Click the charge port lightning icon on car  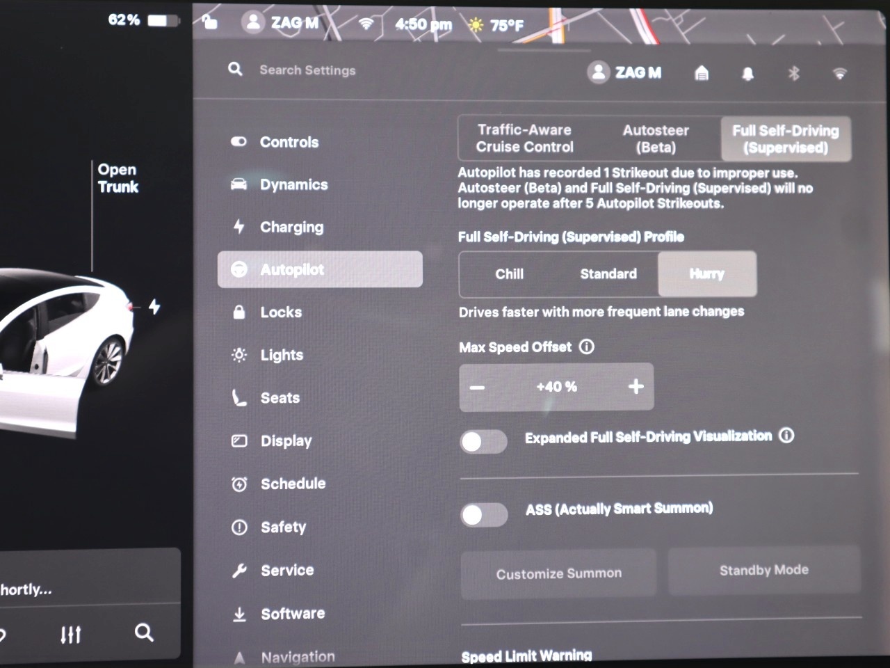(x=154, y=306)
